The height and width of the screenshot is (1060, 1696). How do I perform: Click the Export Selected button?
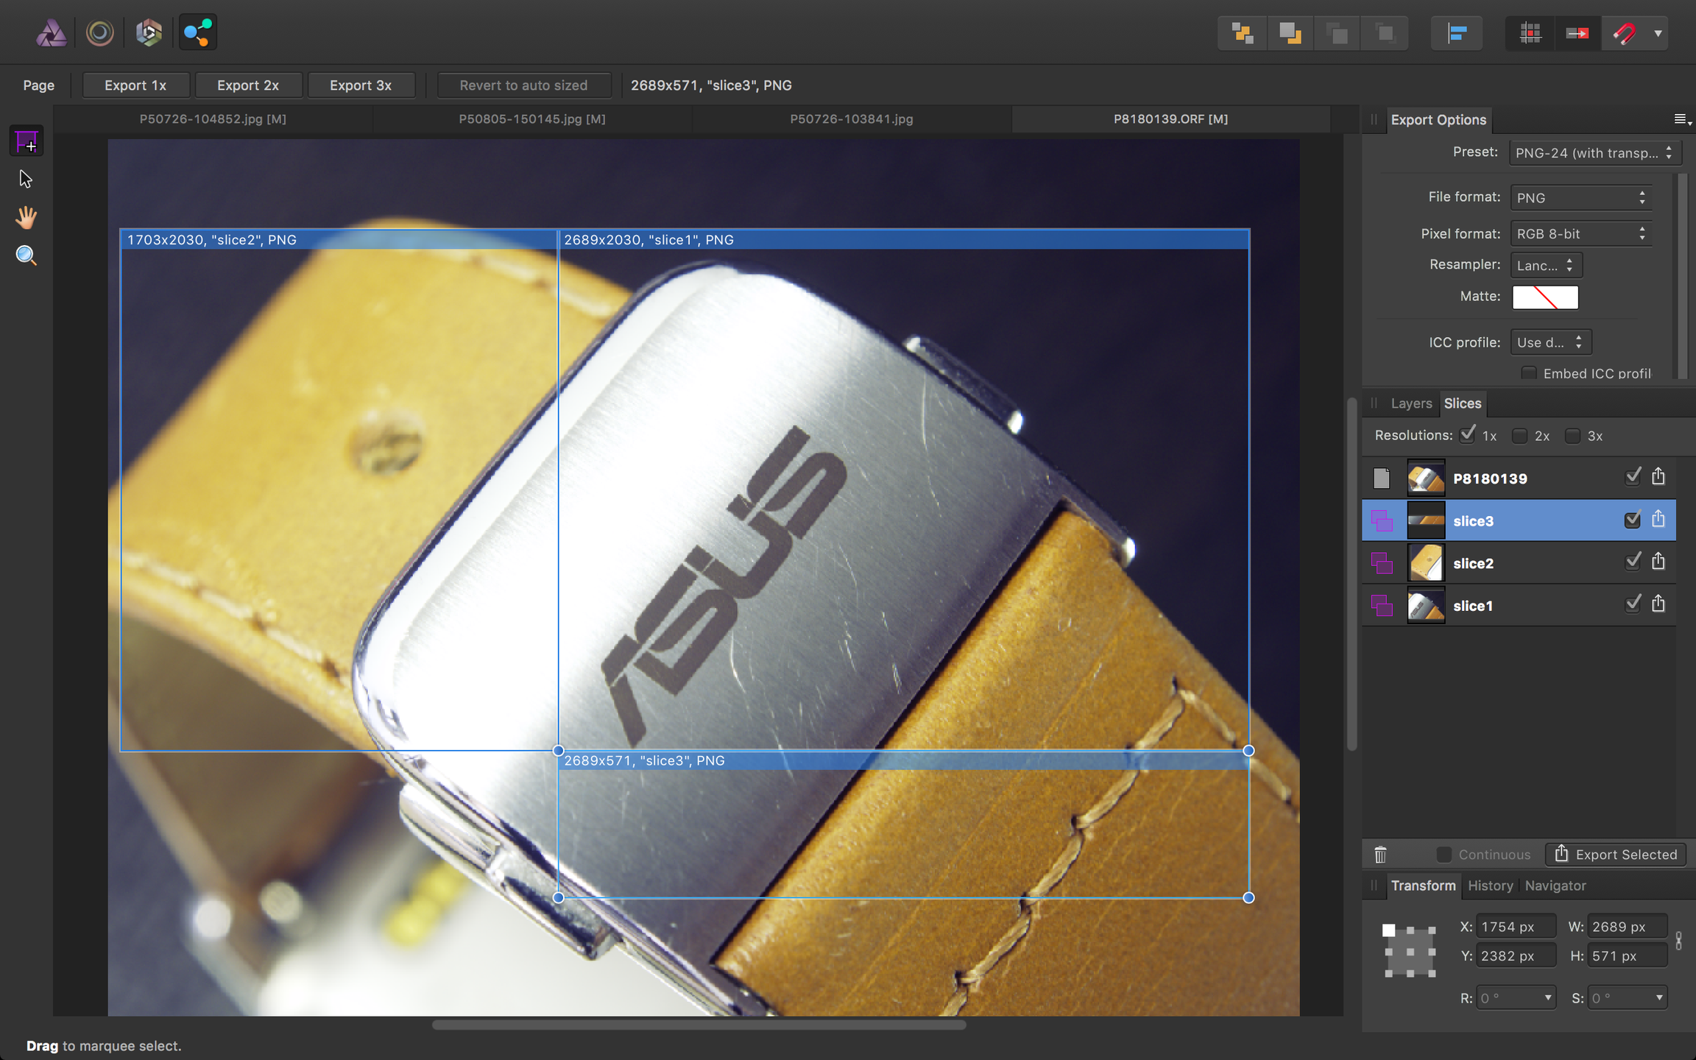coord(1616,855)
